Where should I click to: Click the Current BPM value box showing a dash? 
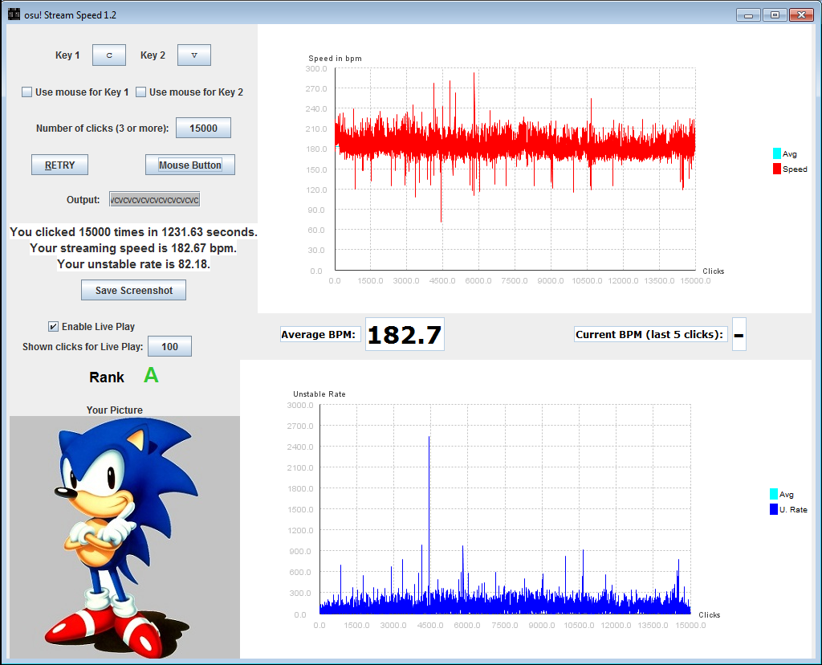pos(739,335)
